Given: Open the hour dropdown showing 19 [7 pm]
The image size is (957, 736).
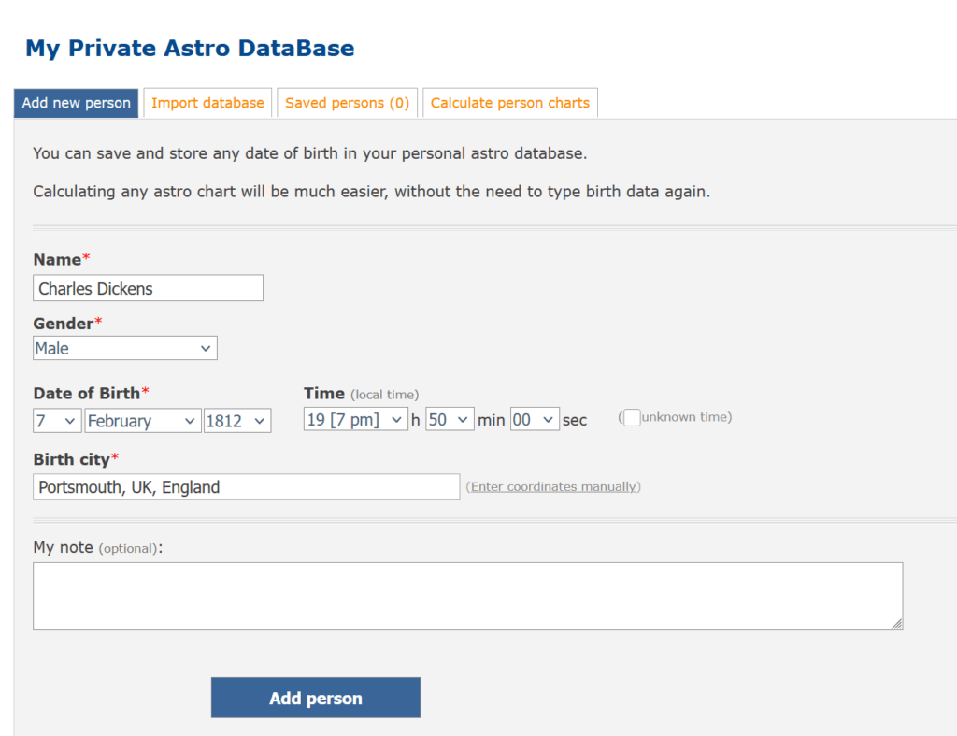Looking at the screenshot, I should pos(355,419).
